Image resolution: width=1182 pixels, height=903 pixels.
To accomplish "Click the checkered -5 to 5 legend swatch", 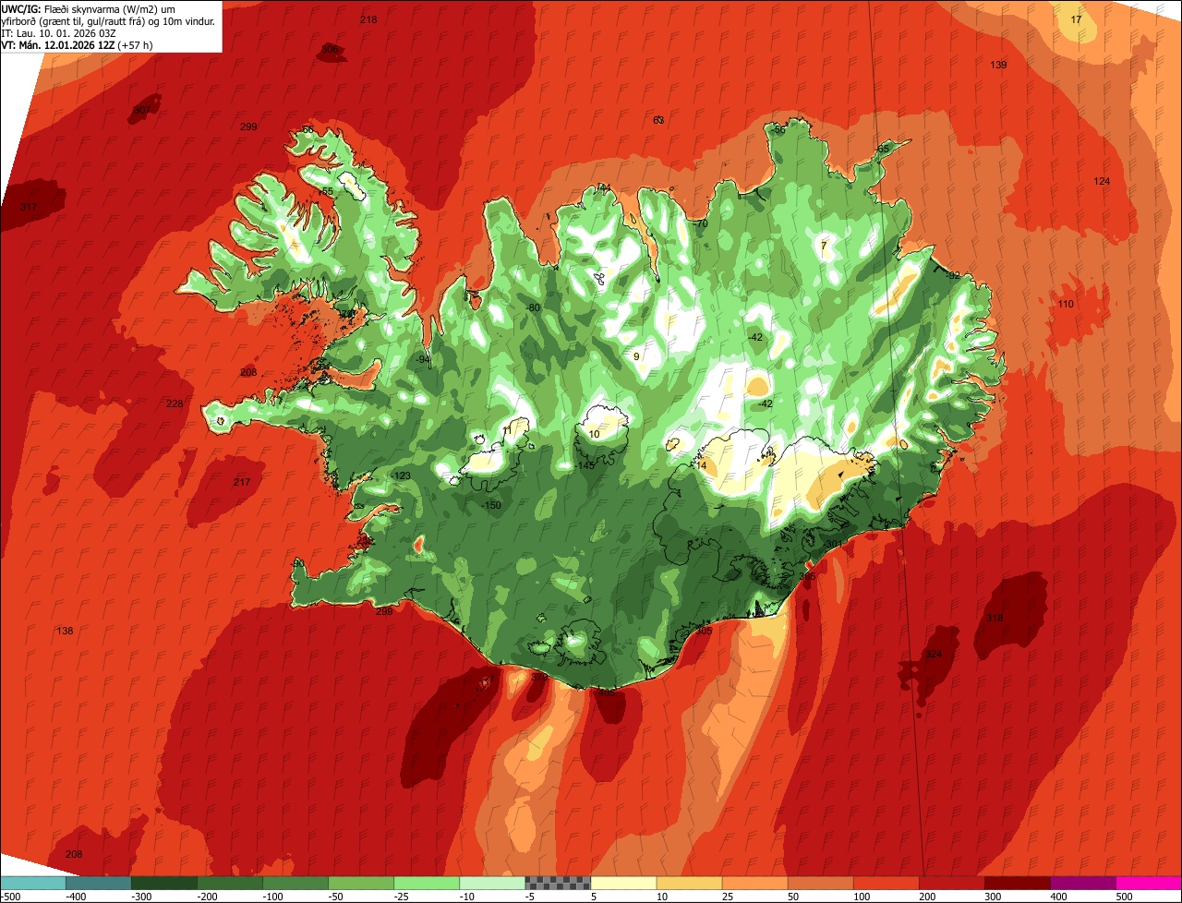I will click(x=557, y=883).
